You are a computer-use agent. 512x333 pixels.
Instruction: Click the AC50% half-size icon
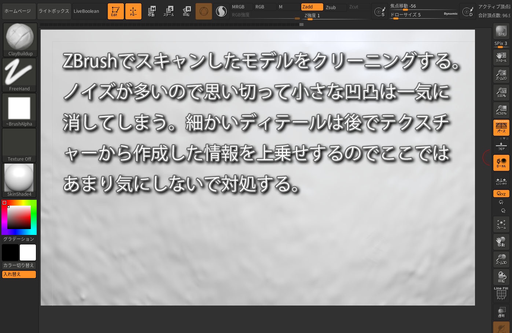tap(501, 110)
